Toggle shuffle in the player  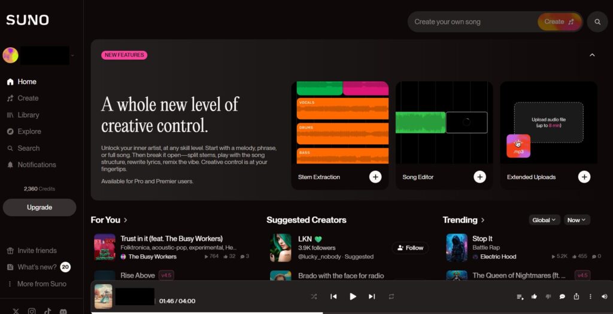tap(314, 297)
